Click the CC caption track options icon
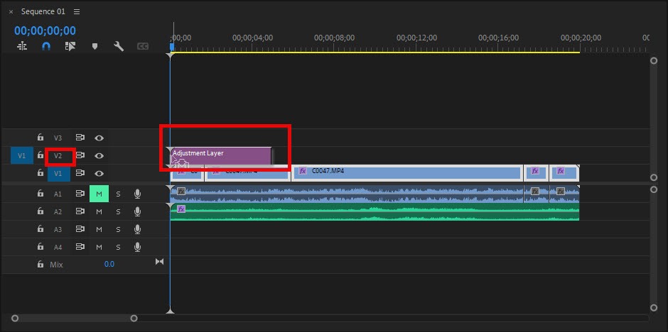 click(x=143, y=46)
